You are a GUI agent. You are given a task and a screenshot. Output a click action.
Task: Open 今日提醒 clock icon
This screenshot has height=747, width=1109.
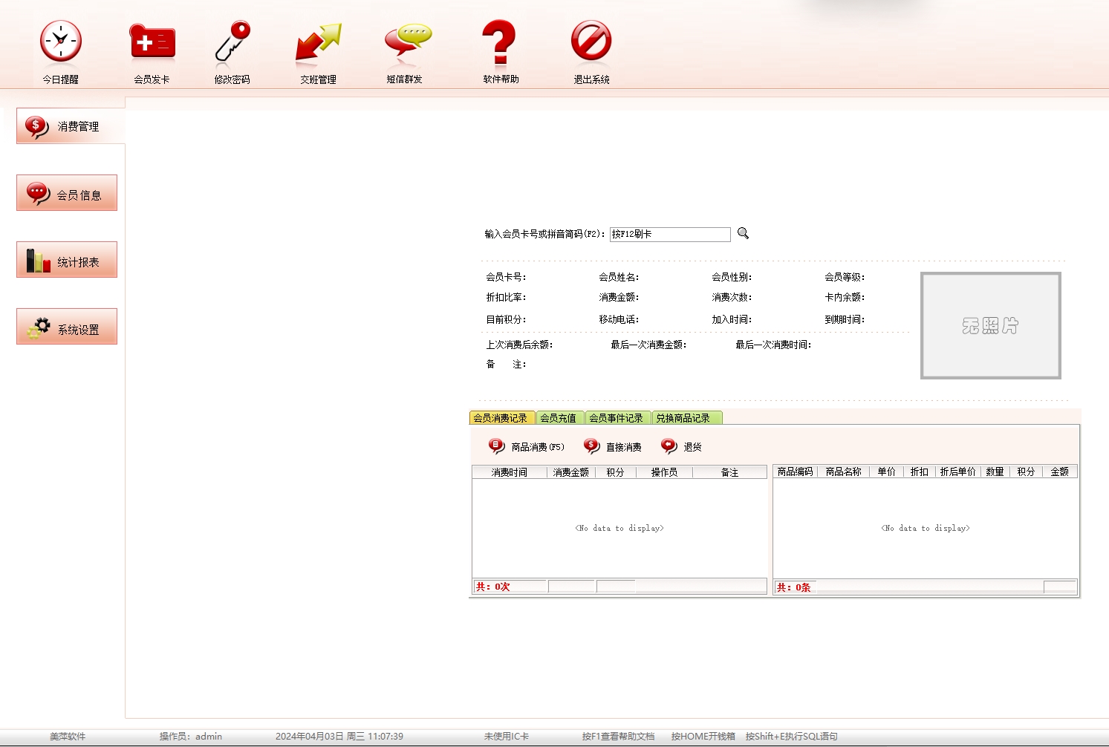click(60, 42)
